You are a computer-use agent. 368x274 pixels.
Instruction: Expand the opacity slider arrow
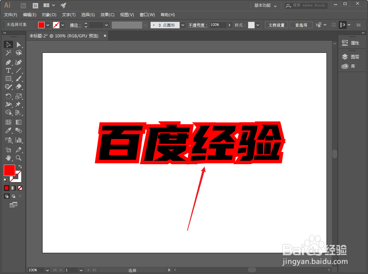click(229, 25)
